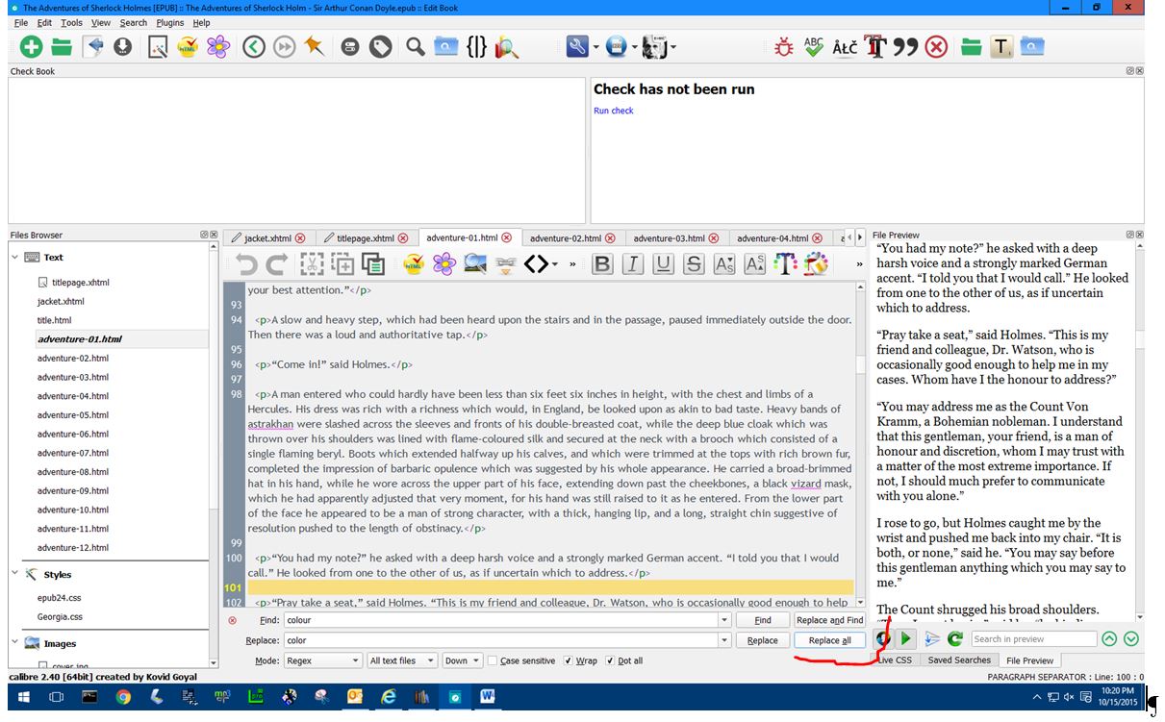This screenshot has width=1165, height=722.
Task: Click the Fix HTML icon in main toolbar
Action: 188,46
